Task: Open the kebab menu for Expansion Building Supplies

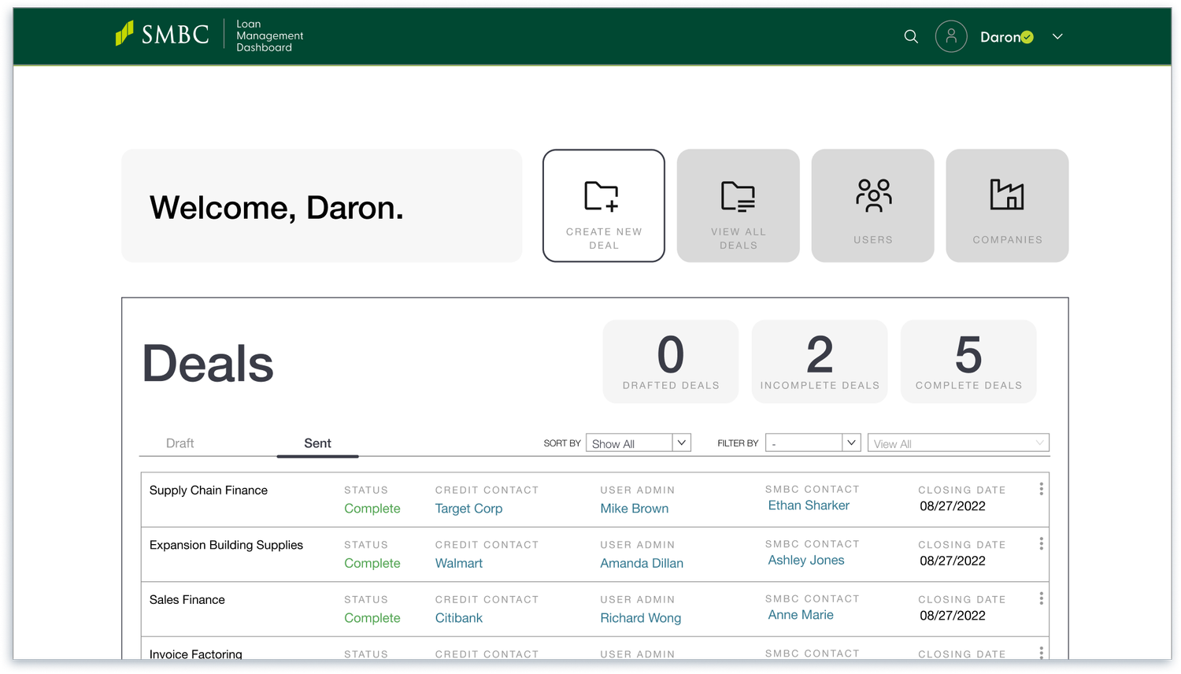Action: coord(1041,543)
